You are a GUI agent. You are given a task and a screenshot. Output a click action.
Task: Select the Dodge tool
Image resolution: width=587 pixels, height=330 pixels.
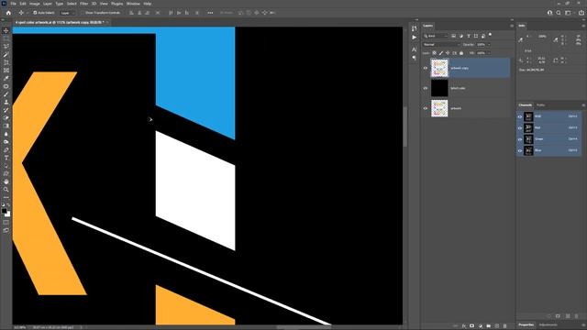6,142
